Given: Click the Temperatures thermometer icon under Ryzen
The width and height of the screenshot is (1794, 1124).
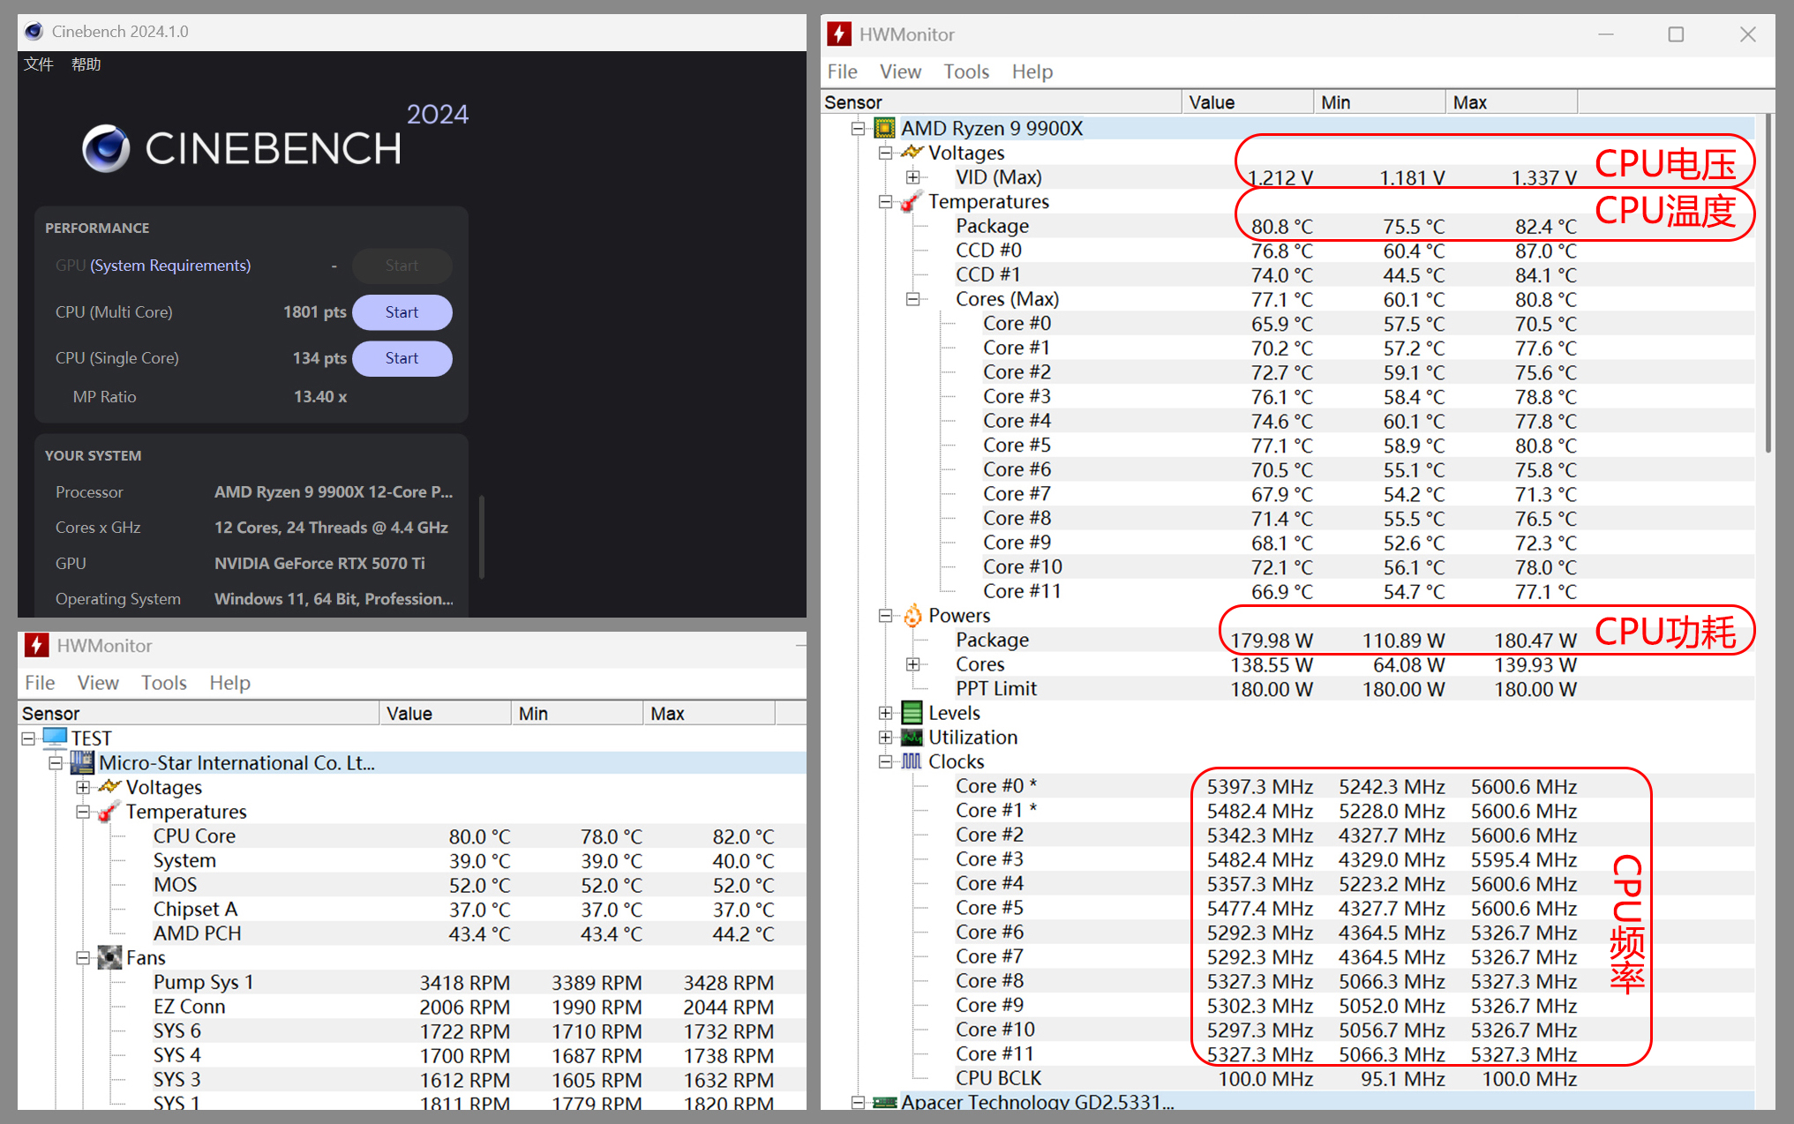Looking at the screenshot, I should point(912,202).
